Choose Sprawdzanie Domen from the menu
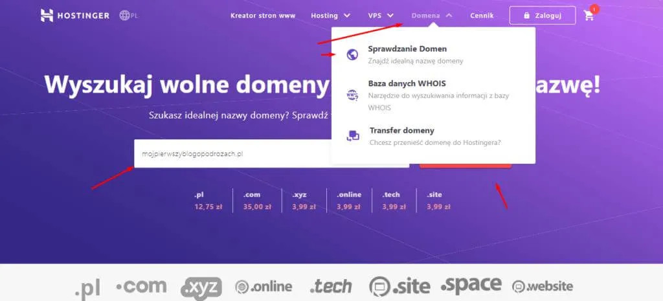 tap(407, 49)
